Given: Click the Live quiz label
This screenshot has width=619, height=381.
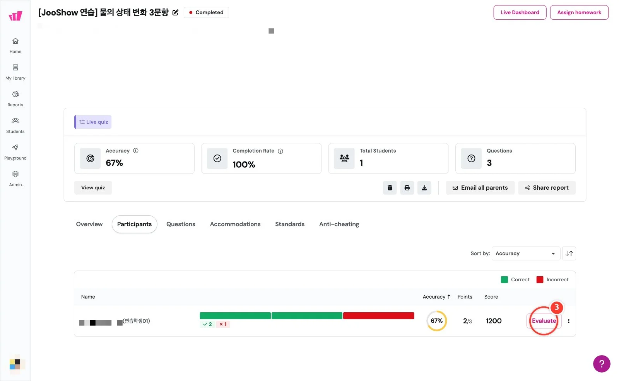Looking at the screenshot, I should (93, 122).
